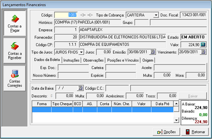
Task: Click the Empresa code field
Action: (x=66, y=30)
